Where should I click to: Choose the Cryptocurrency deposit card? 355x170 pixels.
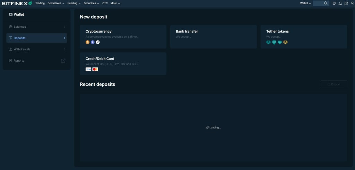pos(123,37)
